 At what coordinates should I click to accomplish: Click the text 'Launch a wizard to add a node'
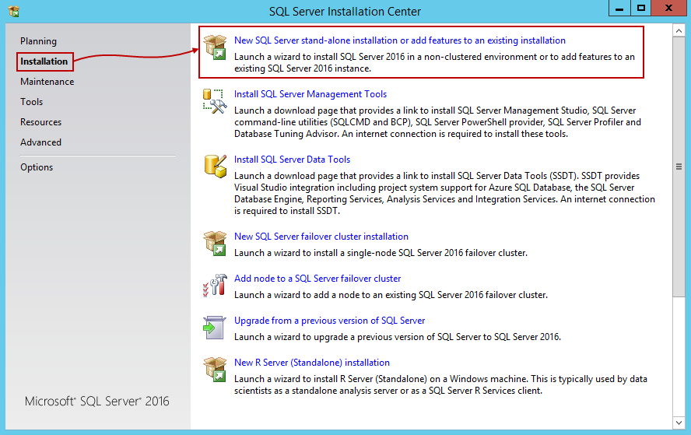click(391, 295)
